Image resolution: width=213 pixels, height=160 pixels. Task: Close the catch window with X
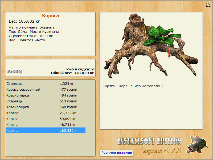click(x=208, y=5)
